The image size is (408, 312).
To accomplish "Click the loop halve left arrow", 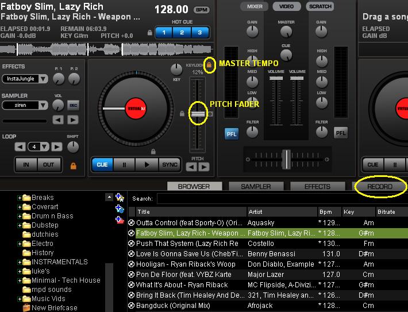I will point(20,147).
